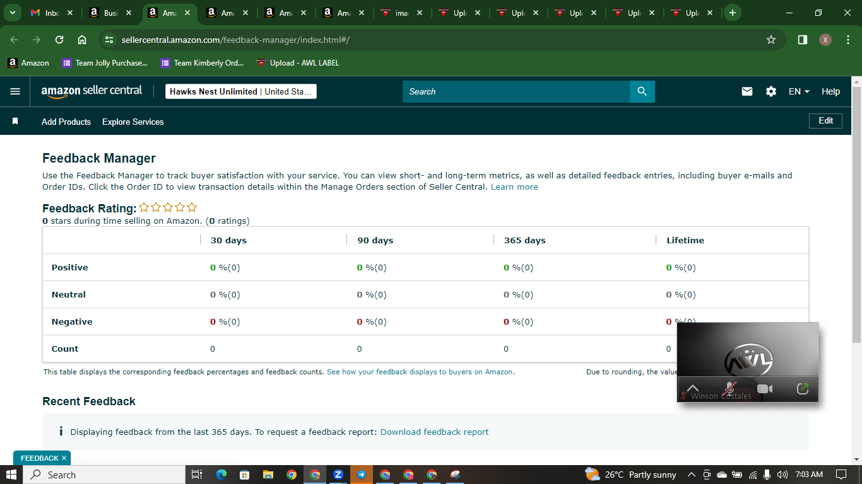862x484 pixels.
Task: Launch Microsoft Edge from taskbar
Action: point(221,475)
